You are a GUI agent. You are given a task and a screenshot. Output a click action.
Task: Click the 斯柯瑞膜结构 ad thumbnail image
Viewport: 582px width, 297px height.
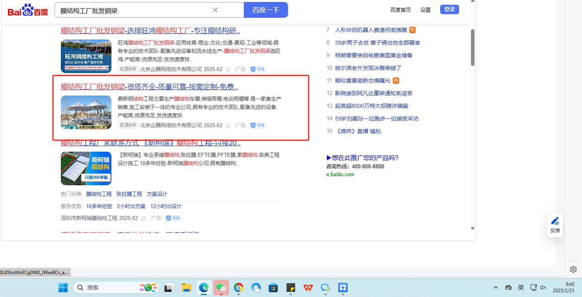point(86,168)
